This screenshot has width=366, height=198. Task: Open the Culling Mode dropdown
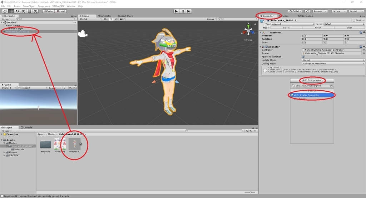click(x=333, y=64)
